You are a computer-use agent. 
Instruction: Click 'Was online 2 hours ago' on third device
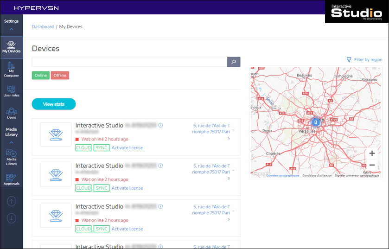pos(105,220)
